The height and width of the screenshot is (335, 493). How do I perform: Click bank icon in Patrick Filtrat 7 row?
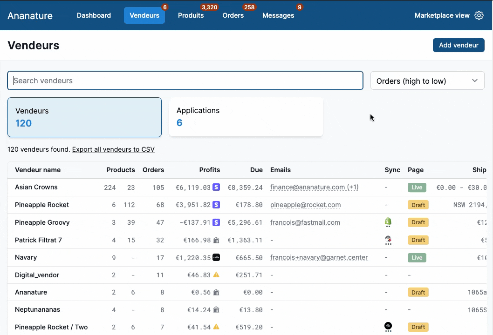216,240
